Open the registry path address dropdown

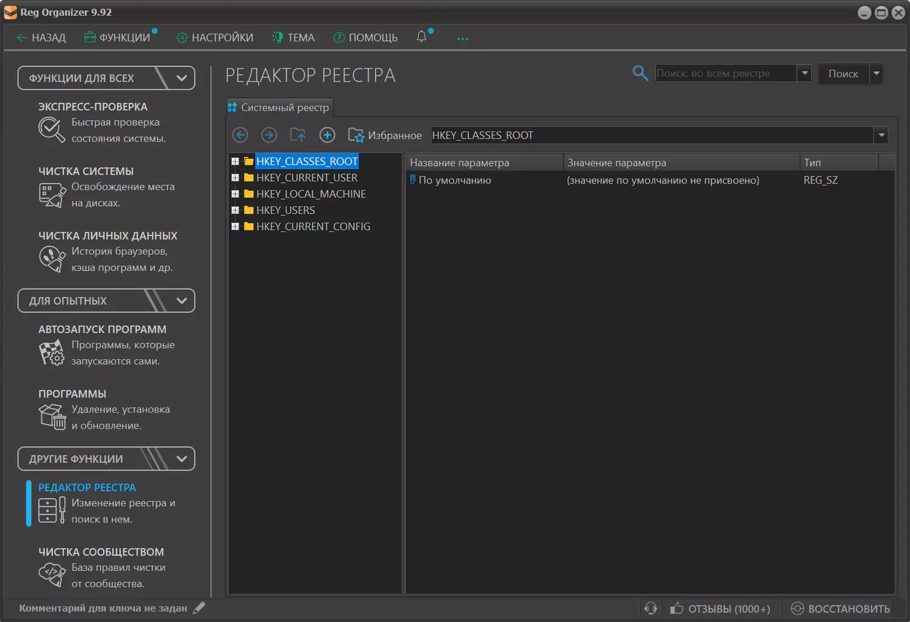pos(881,135)
